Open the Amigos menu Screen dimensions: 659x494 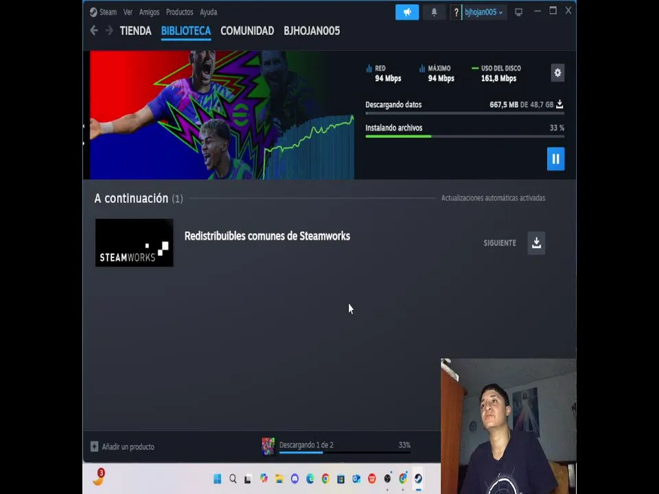point(149,12)
